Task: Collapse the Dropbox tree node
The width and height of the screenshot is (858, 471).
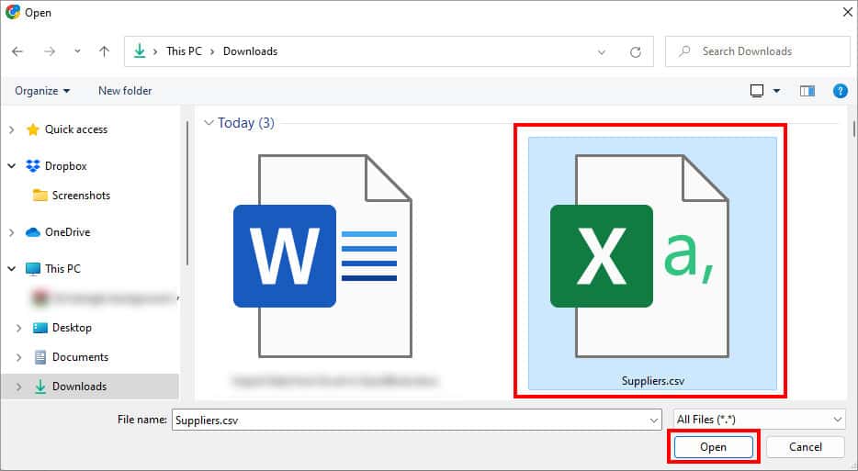Action: [12, 166]
